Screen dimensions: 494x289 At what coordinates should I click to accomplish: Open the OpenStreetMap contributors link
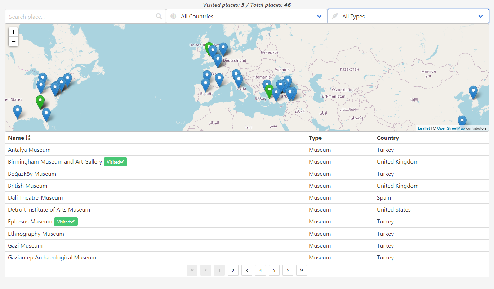coord(451,128)
